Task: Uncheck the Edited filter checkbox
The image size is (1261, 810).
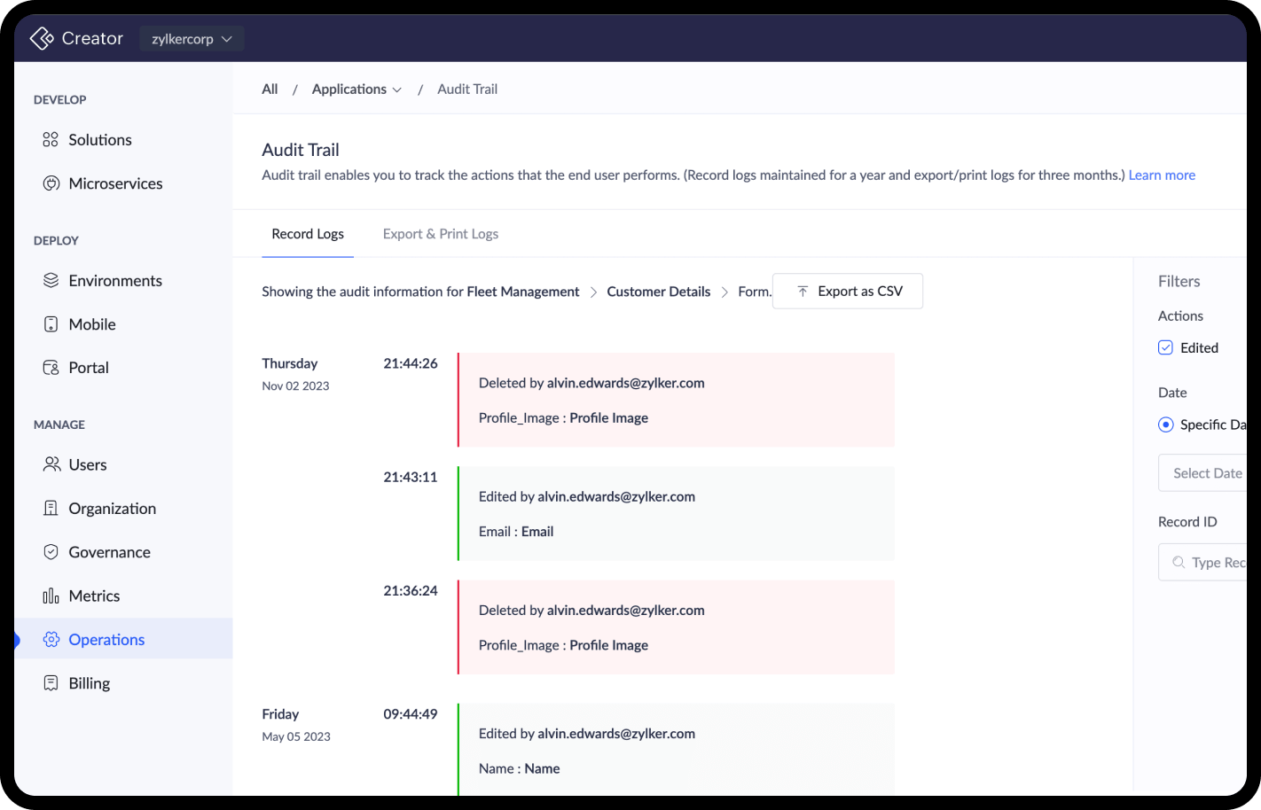Action: [1166, 347]
